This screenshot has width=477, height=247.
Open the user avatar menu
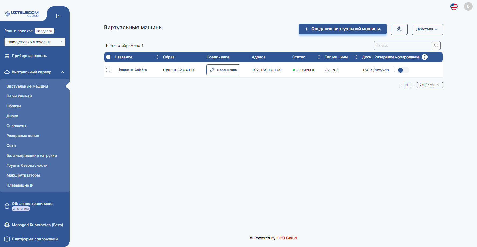468,6
